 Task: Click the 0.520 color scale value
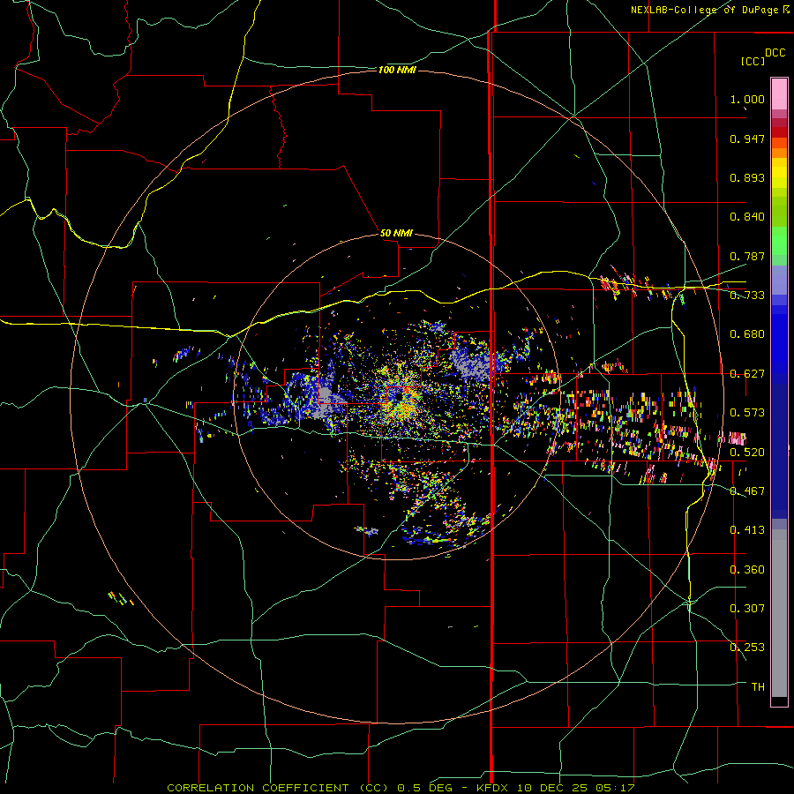coord(747,453)
